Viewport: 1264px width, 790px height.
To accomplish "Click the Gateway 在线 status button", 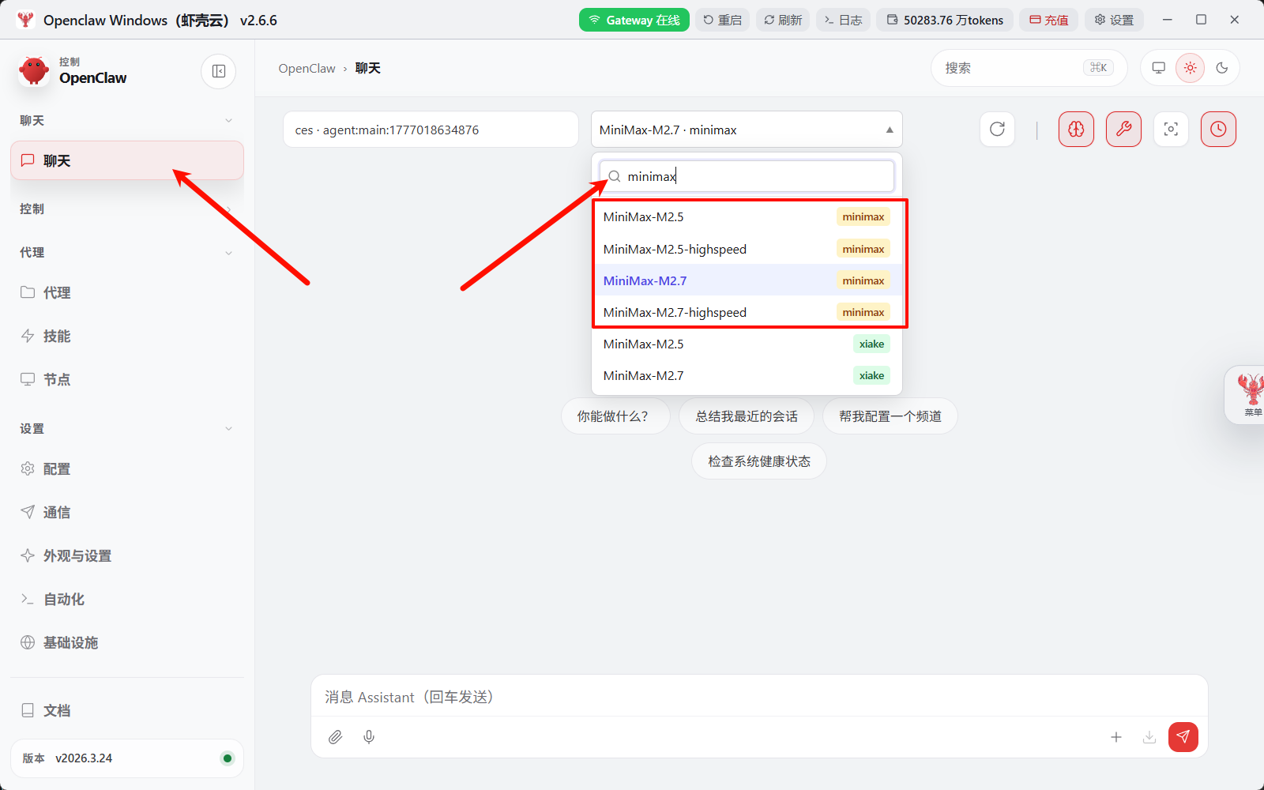I will [x=634, y=20].
